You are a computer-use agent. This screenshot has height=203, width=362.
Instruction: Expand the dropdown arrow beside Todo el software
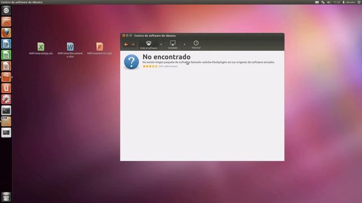161,45
